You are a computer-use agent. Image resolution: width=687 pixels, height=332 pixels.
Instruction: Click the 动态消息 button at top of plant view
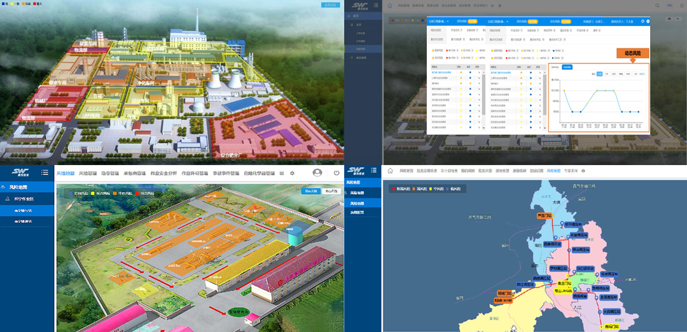coord(331,5)
